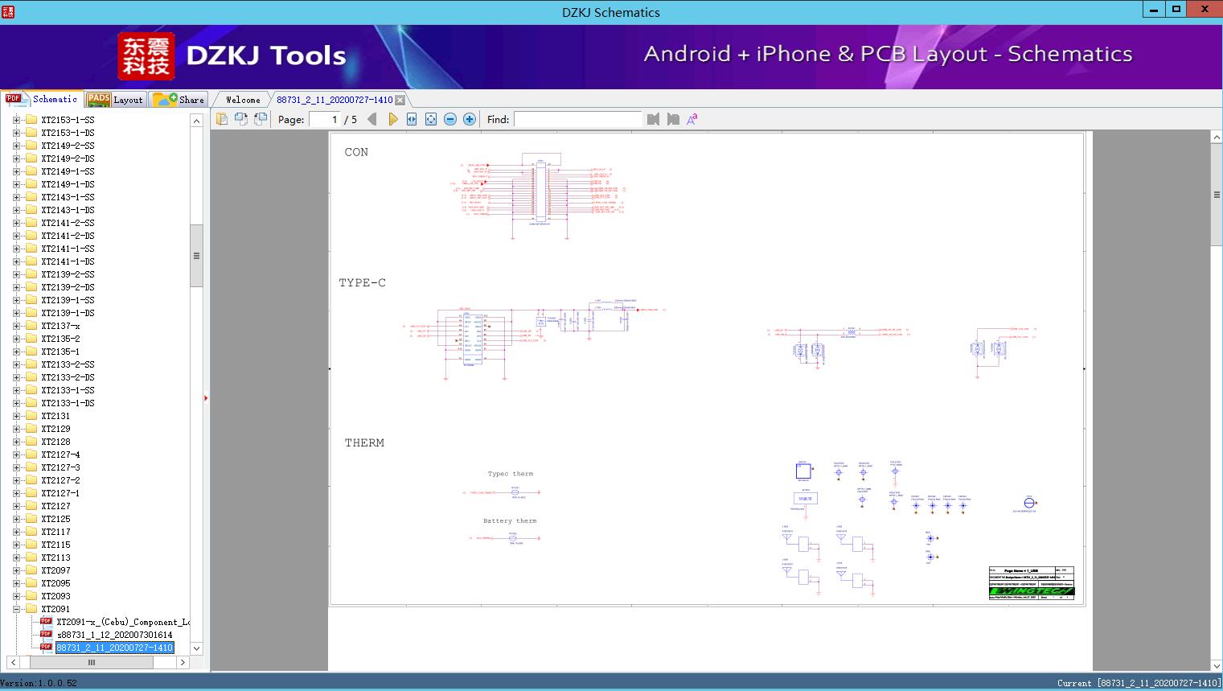The image size is (1223, 691).
Task: Close the 88731_2_11_20200727-1410 tab
Action: pyautogui.click(x=400, y=101)
